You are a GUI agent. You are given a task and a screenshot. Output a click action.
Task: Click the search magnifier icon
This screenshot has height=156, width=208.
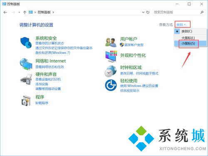coord(202,12)
